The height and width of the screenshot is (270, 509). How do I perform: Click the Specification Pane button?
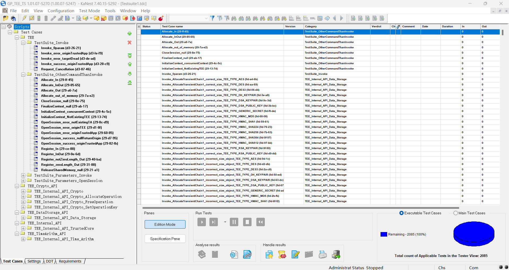165,239
